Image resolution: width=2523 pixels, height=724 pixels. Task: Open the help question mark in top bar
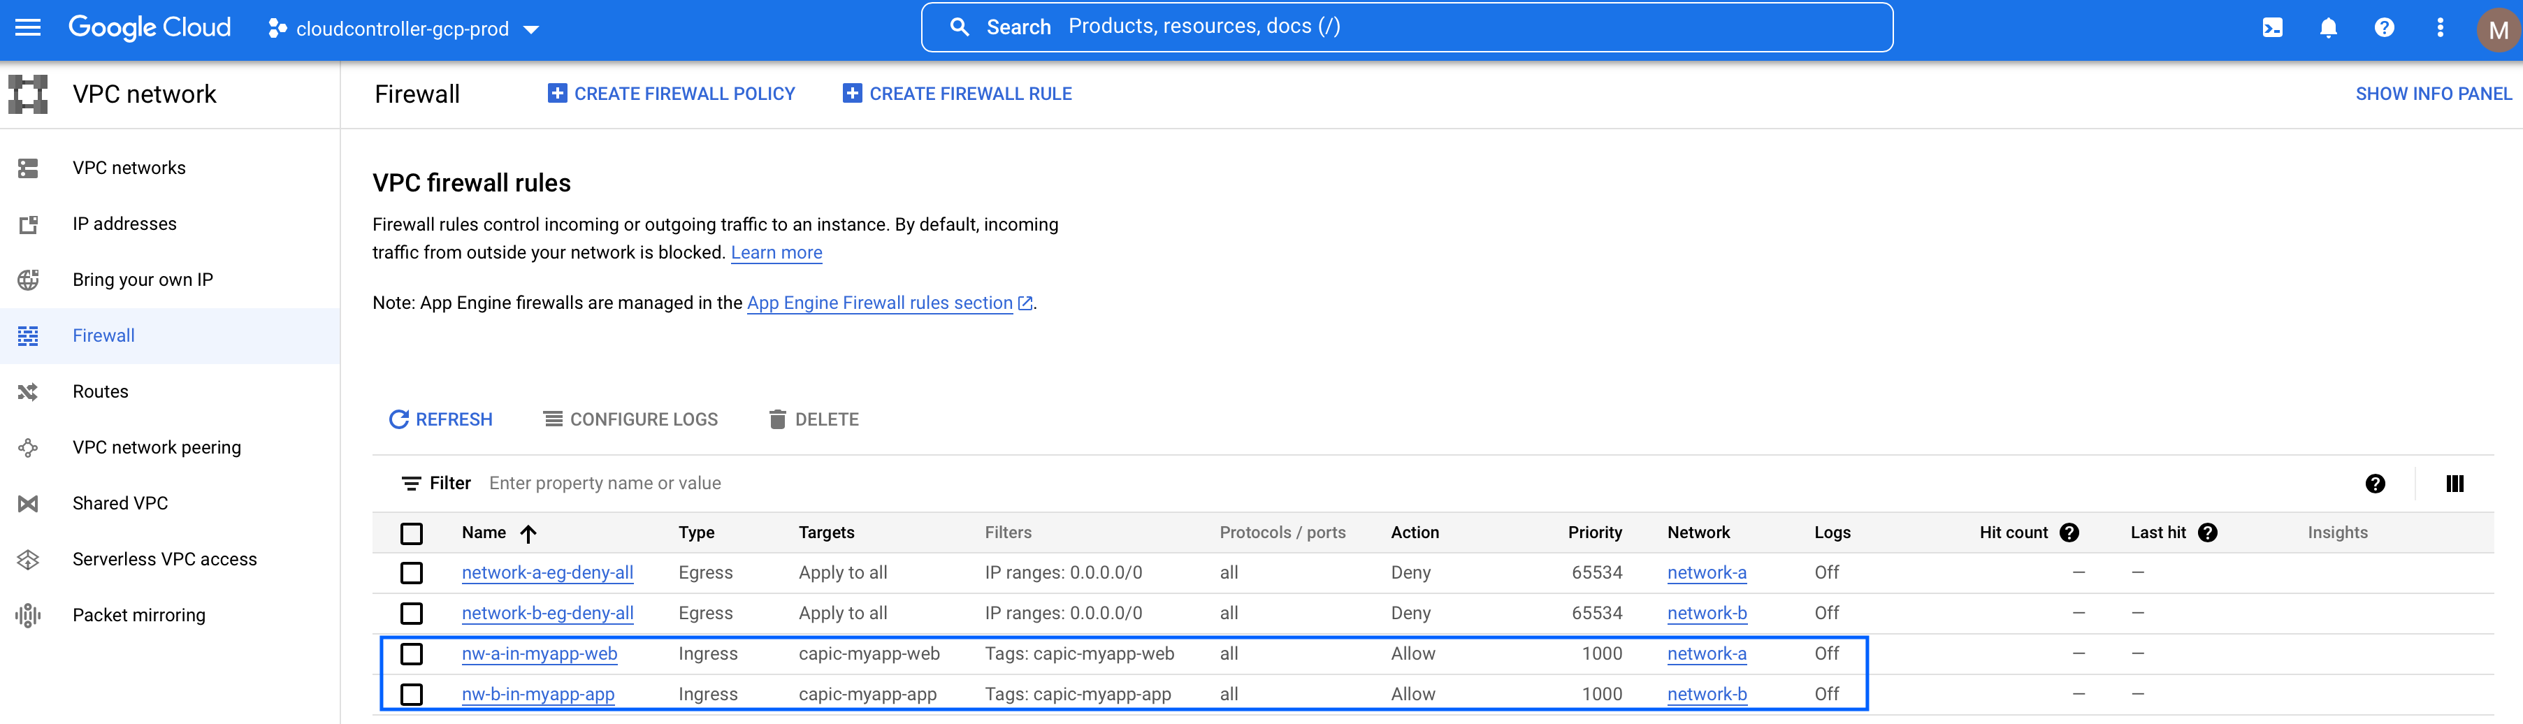2384,27
